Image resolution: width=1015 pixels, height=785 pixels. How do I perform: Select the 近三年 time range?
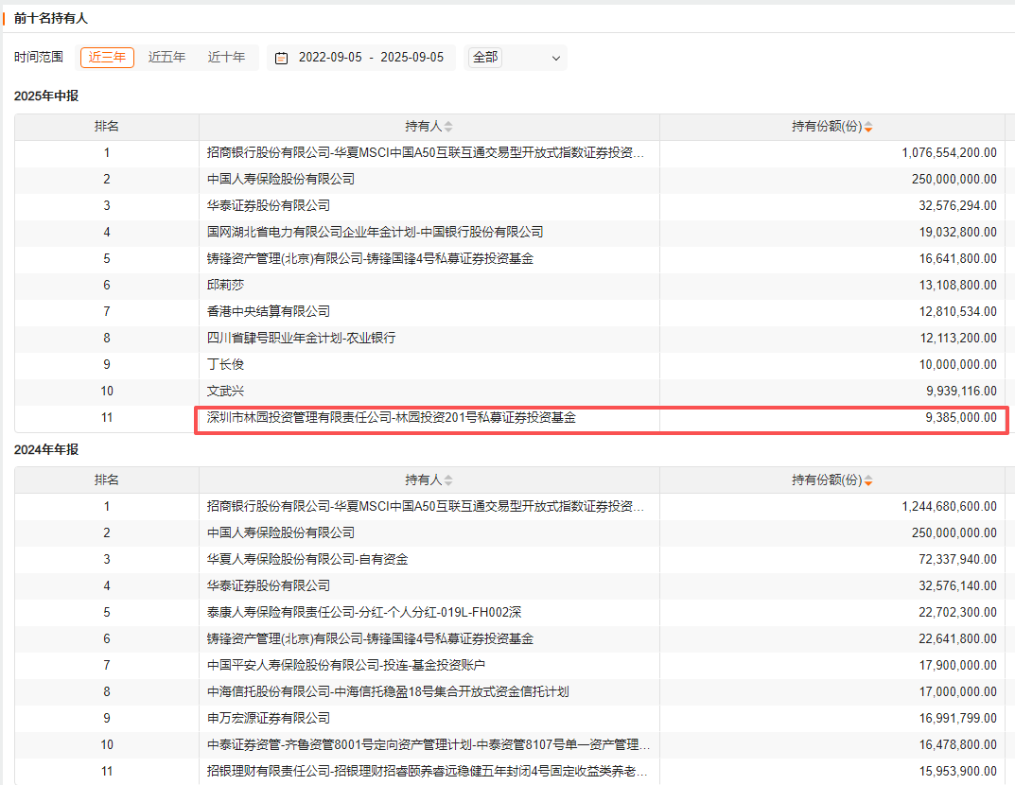(x=107, y=57)
